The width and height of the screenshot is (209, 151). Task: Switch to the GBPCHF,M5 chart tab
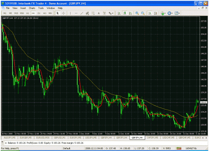185,138
